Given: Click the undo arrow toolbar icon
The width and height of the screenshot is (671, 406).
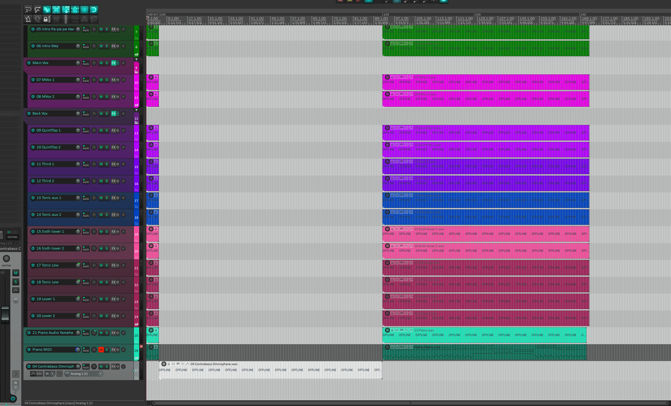Looking at the screenshot, I should tap(28, 10).
